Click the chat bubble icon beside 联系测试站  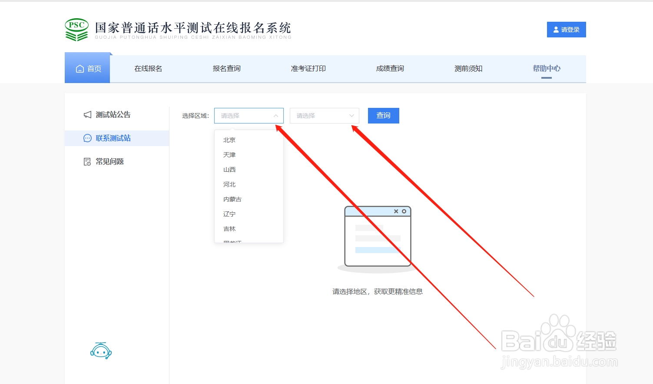(87, 138)
